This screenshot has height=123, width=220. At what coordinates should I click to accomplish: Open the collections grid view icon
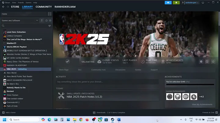(50, 14)
